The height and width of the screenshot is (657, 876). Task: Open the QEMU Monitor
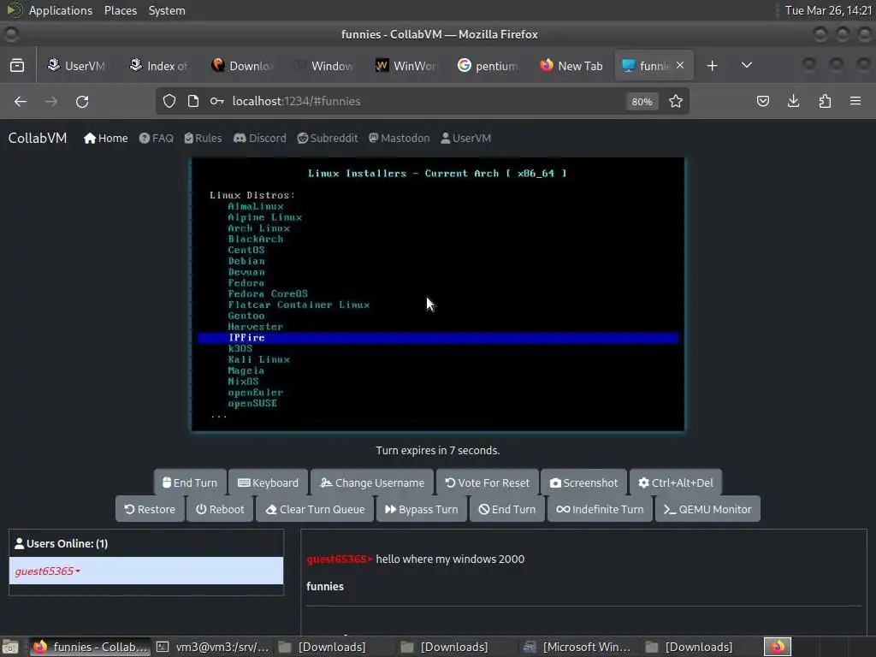click(707, 509)
